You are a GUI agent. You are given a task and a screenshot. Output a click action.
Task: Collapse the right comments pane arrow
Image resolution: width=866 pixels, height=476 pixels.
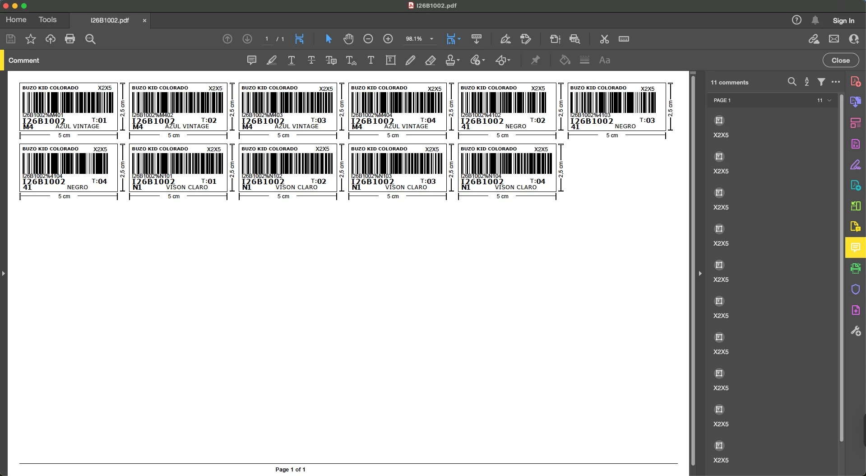tap(700, 273)
